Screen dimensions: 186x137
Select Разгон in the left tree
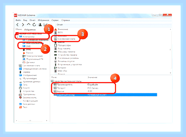[x=29, y=53]
